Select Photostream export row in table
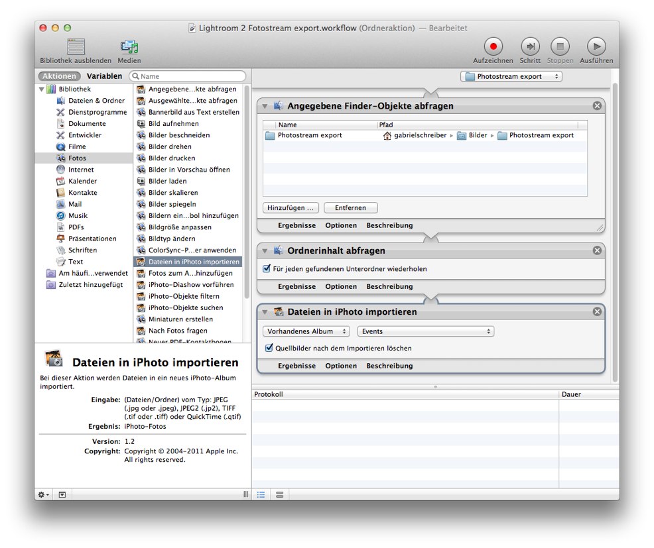Viewport: 654px width, 548px height. [x=425, y=135]
